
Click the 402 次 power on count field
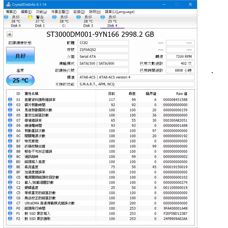coord(180,64)
